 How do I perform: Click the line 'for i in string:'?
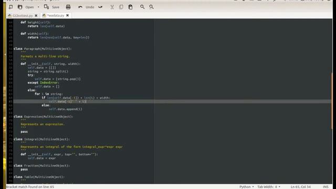tap(49, 94)
